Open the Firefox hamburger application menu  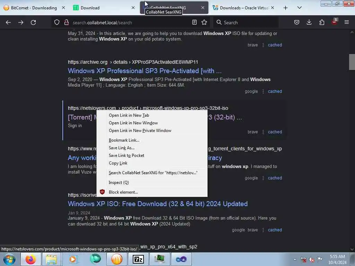pyautogui.click(x=347, y=22)
